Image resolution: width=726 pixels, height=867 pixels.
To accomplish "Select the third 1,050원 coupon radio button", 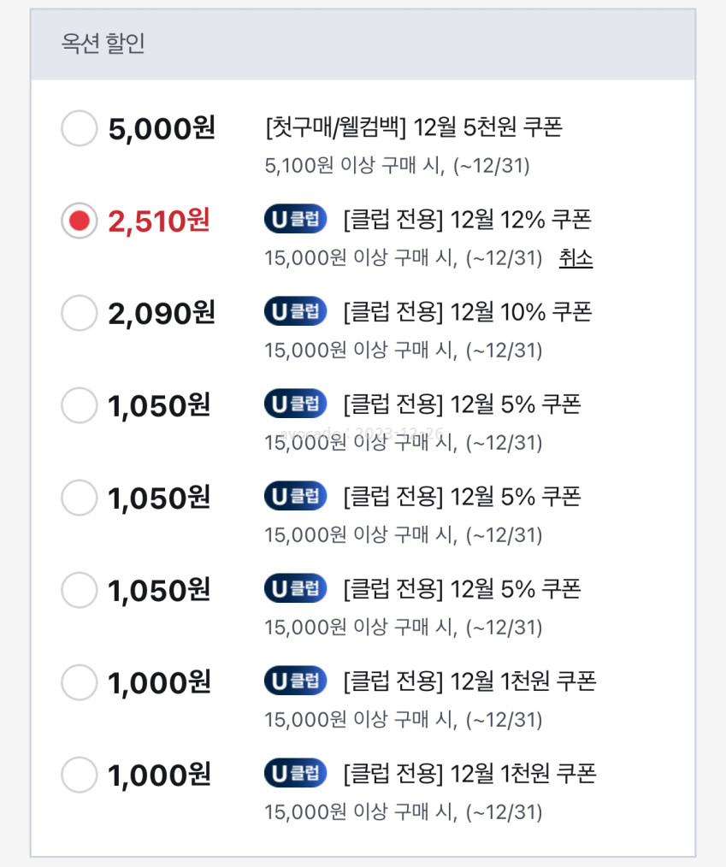I will [80, 590].
